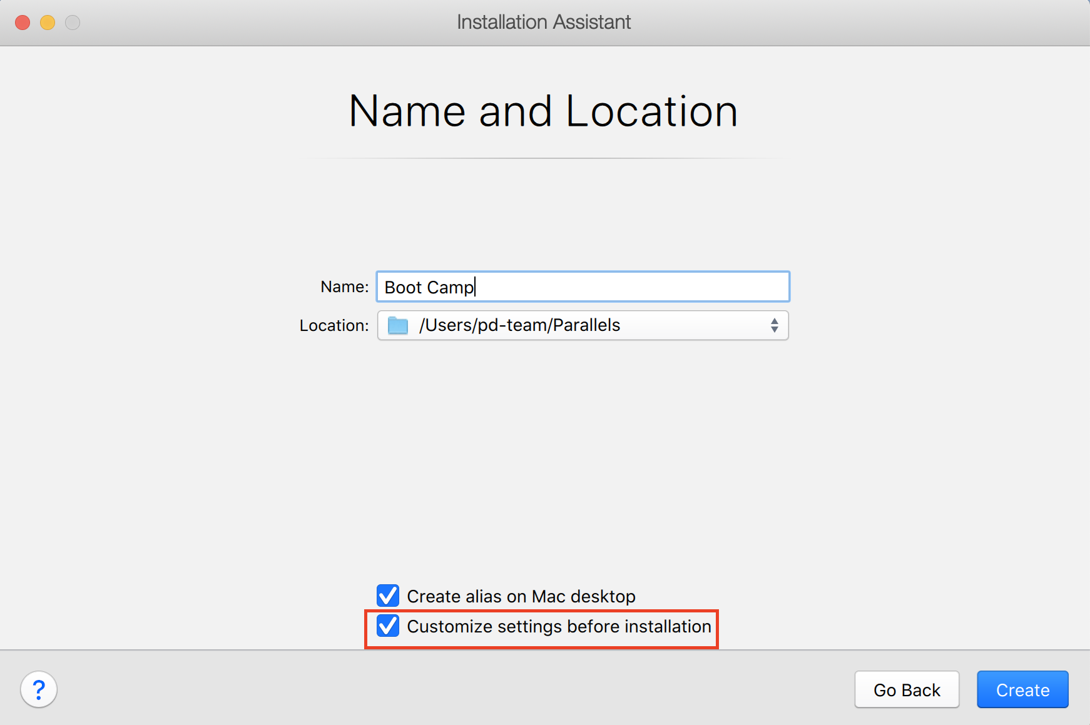Uncheck Create alias on Mac desktop checkbox
The height and width of the screenshot is (725, 1090).
pyautogui.click(x=388, y=596)
